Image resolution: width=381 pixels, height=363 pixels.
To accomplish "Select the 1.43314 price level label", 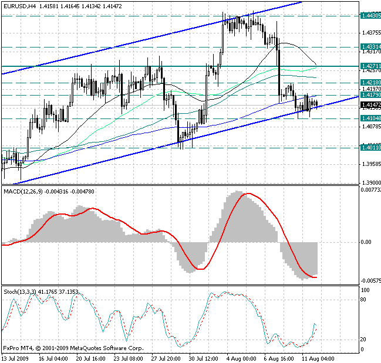I will 370,46.
